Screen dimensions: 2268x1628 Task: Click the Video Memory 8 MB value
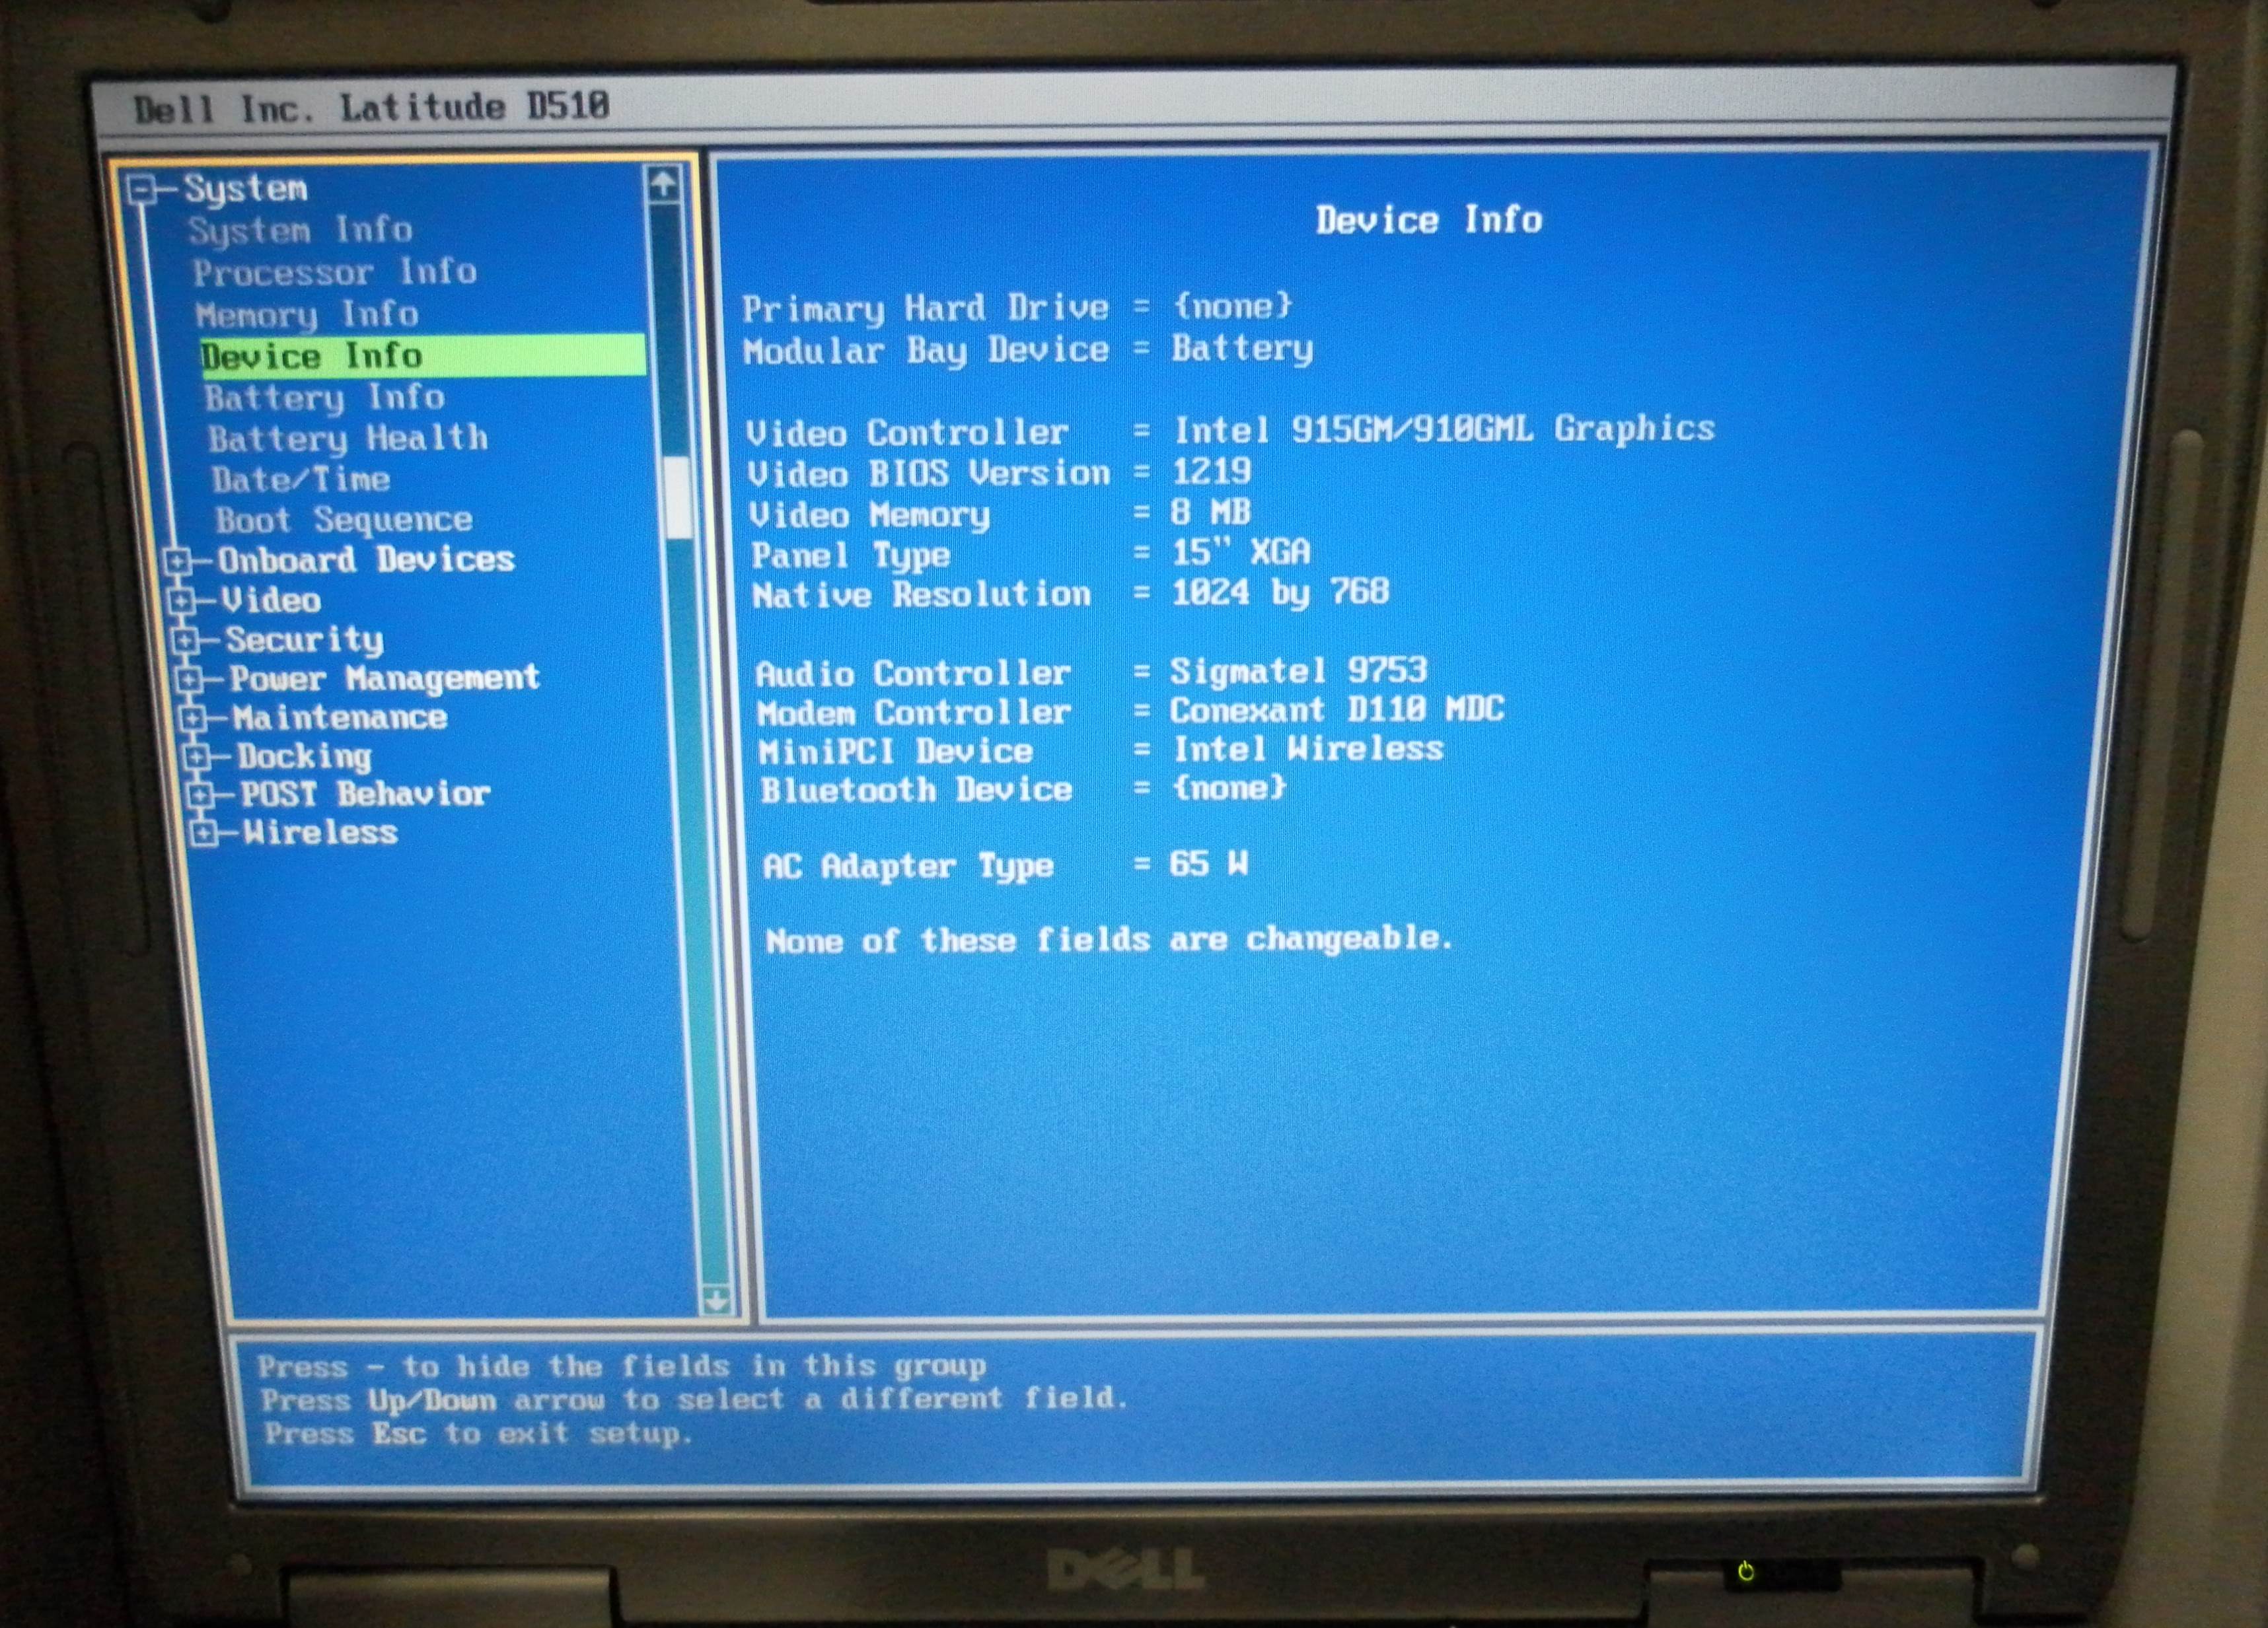[x=1210, y=512]
